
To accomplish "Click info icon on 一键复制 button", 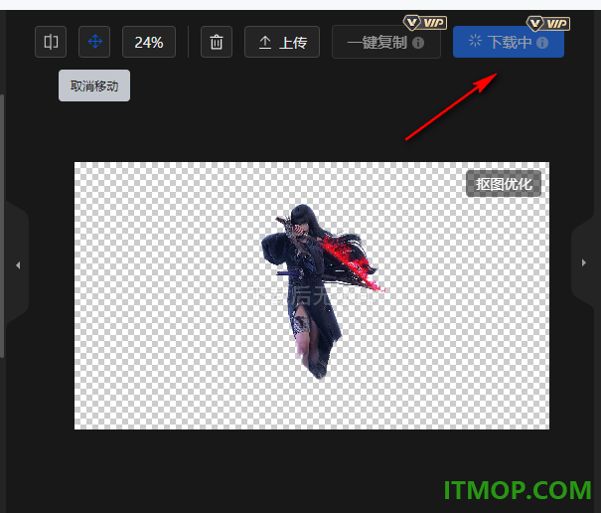I will click(x=418, y=43).
